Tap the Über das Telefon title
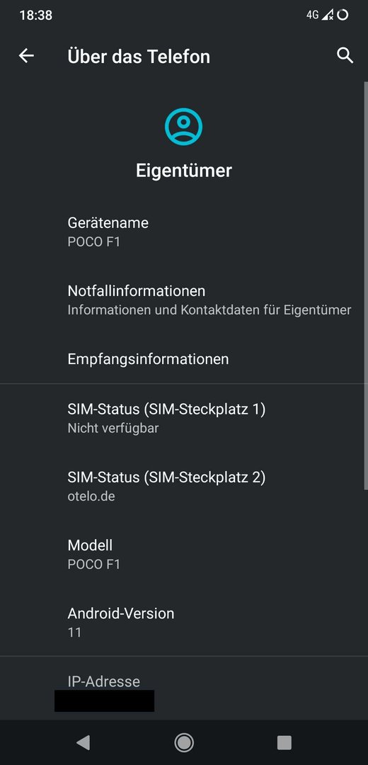 click(x=139, y=56)
